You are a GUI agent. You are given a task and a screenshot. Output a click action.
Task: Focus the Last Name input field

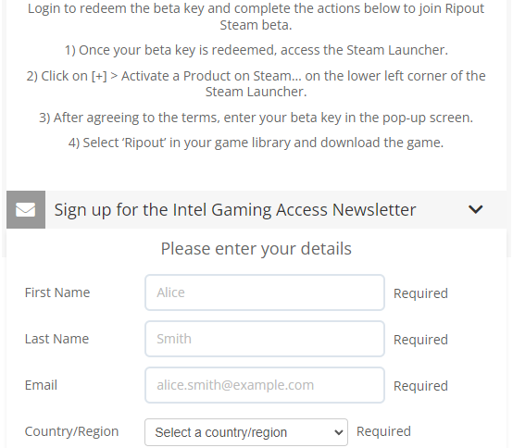point(265,339)
